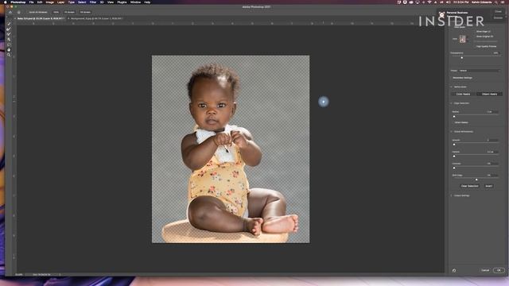Click the Invert button
Screen dimensions: 509x286
pyautogui.click(x=488, y=186)
